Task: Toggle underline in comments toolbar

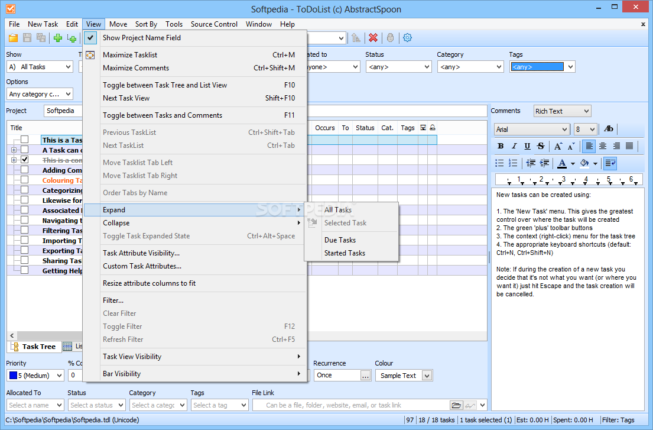Action: [527, 146]
